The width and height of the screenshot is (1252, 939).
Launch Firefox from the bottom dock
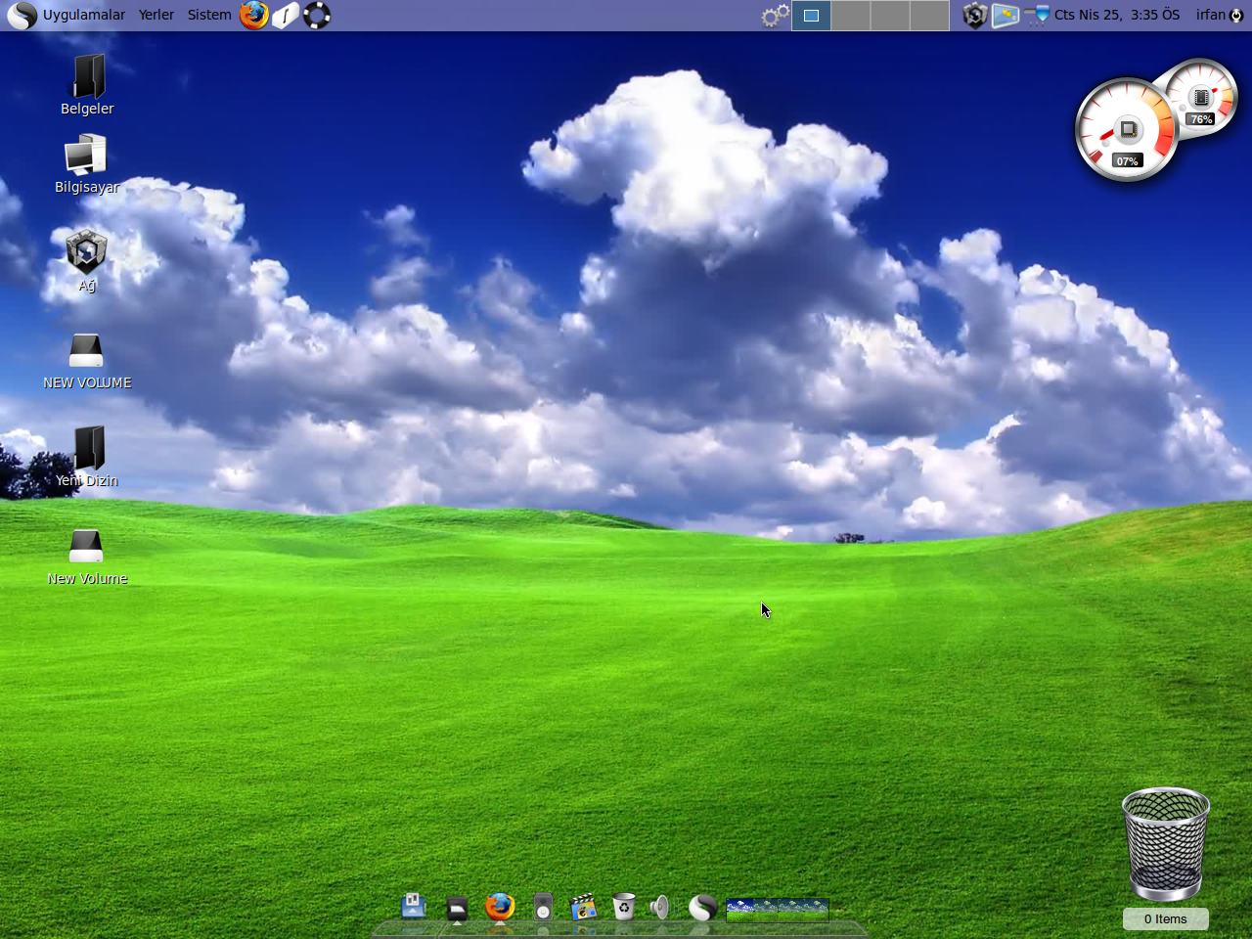click(x=500, y=907)
